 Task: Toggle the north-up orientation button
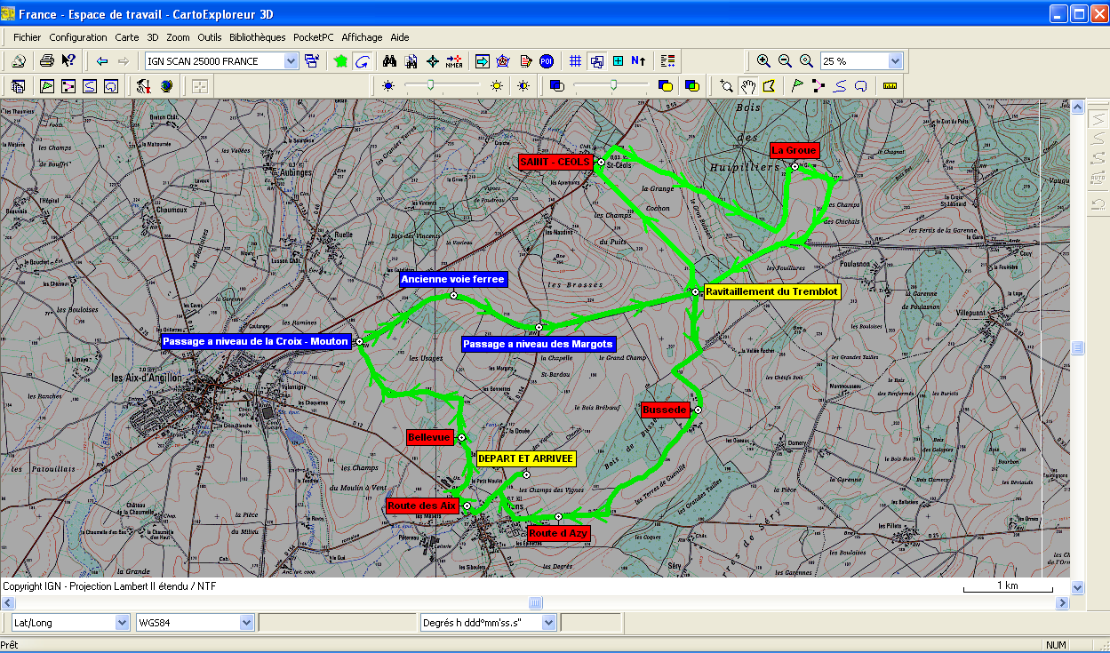tap(638, 61)
